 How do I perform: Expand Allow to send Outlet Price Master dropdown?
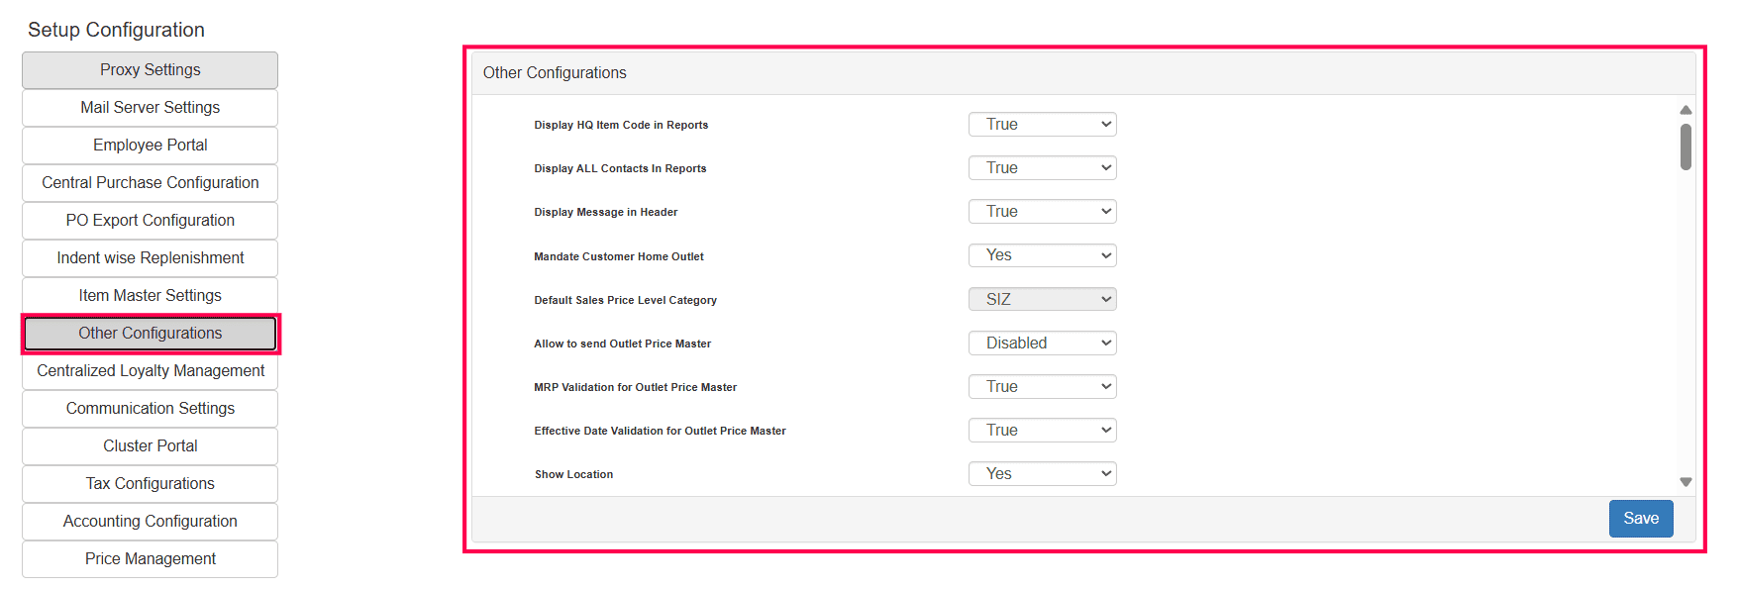pyautogui.click(x=1042, y=343)
